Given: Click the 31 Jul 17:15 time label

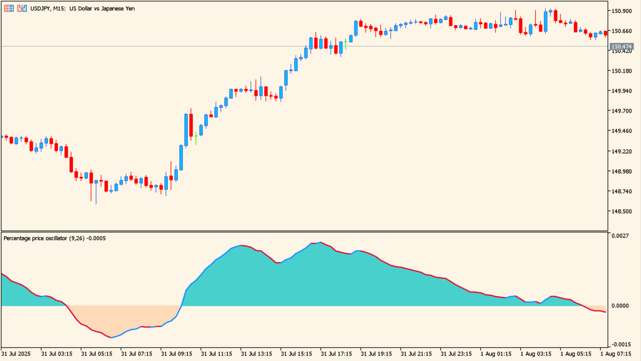Looking at the screenshot, I should pyautogui.click(x=336, y=354).
